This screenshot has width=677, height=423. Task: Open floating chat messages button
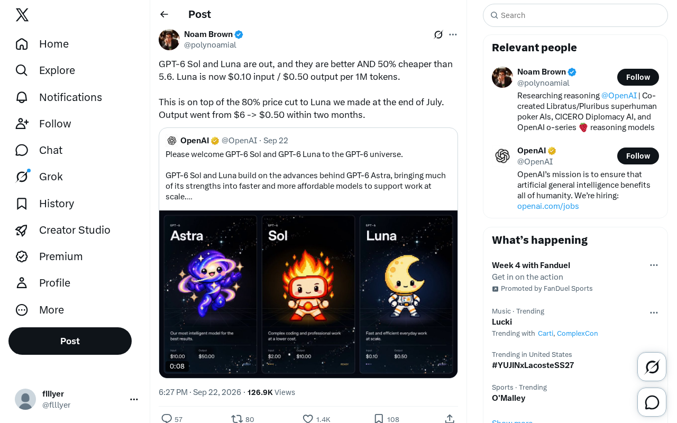652,402
